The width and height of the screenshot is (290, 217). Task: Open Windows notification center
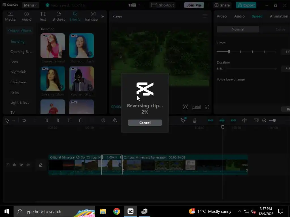[x=281, y=211]
